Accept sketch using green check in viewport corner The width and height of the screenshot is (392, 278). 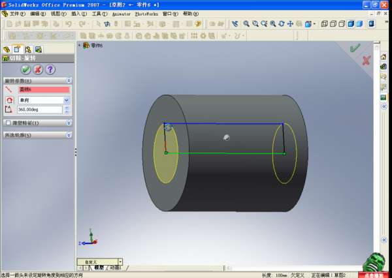click(355, 48)
